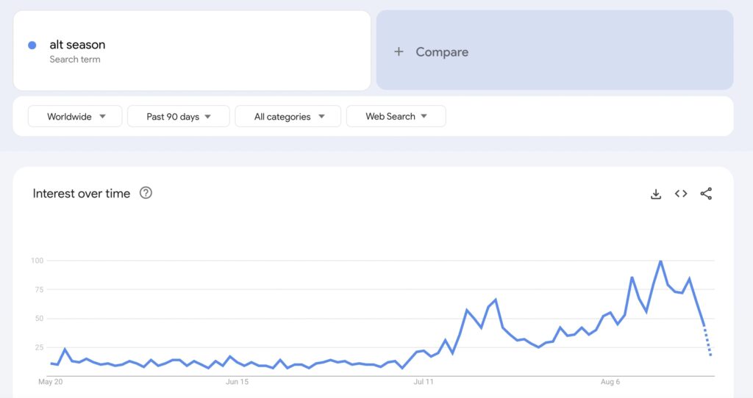The width and height of the screenshot is (753, 398).
Task: Open the Past 90 days dropdown
Action: [179, 116]
